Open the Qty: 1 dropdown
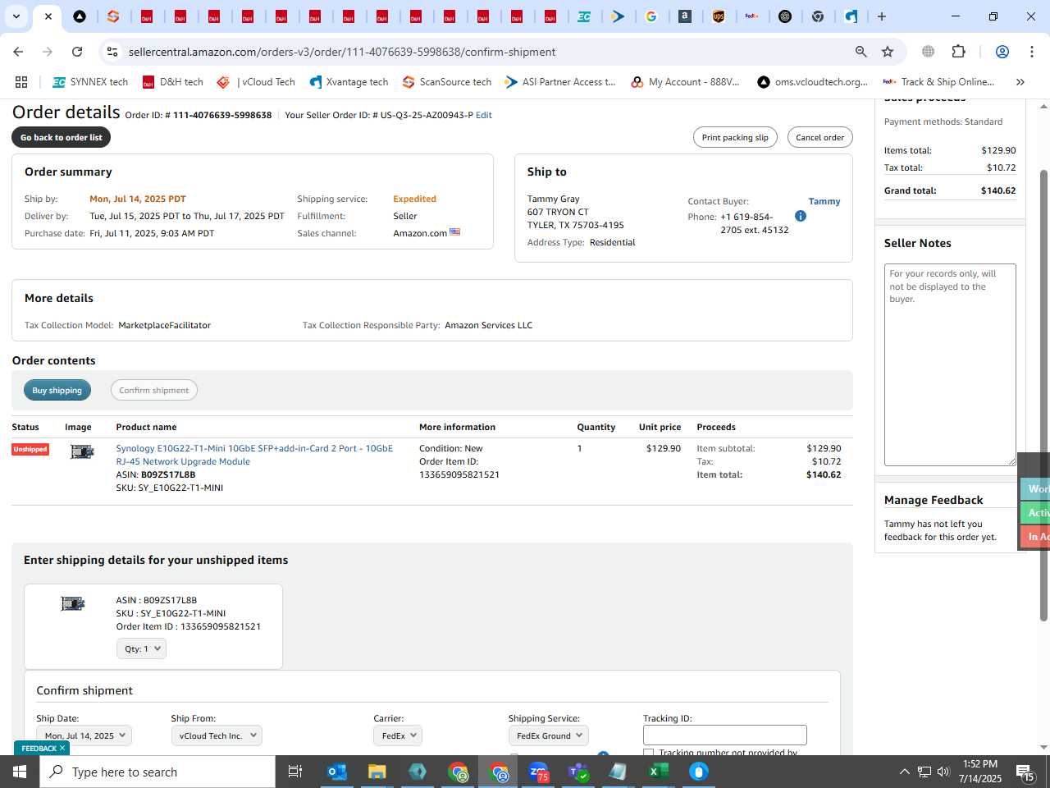 click(141, 648)
